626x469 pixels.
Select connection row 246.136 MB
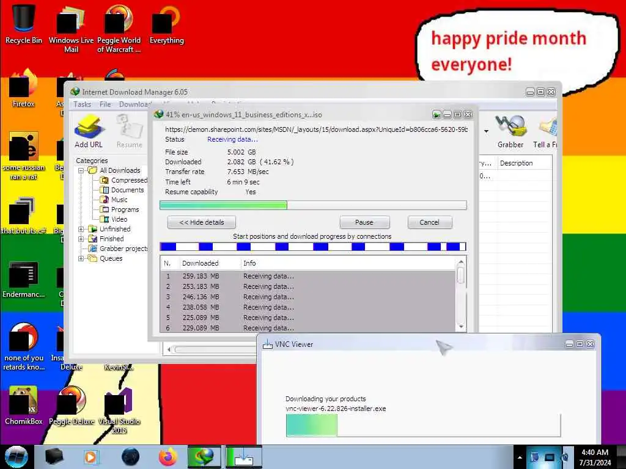pos(308,297)
